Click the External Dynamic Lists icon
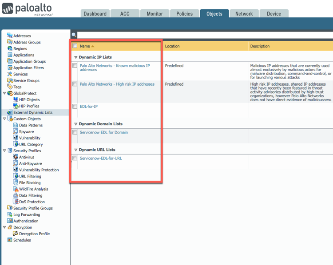 (x=10, y=112)
